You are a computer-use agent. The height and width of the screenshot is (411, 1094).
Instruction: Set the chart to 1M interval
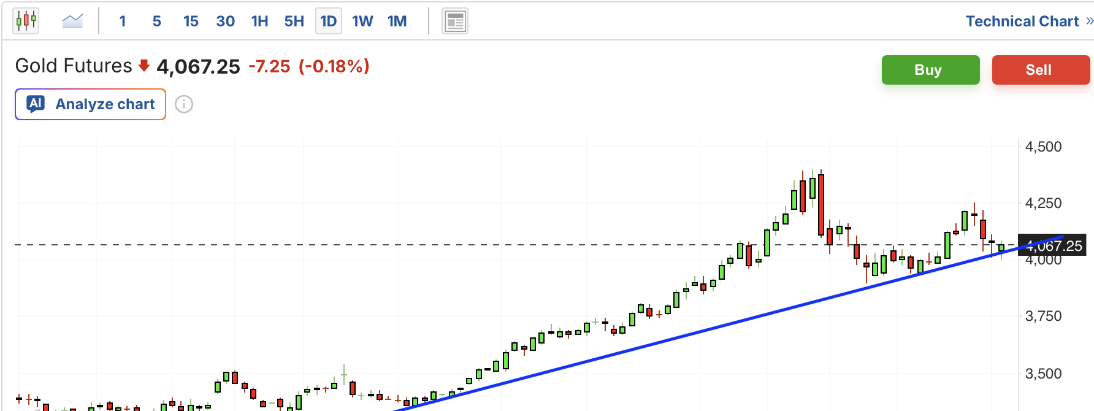click(x=397, y=21)
